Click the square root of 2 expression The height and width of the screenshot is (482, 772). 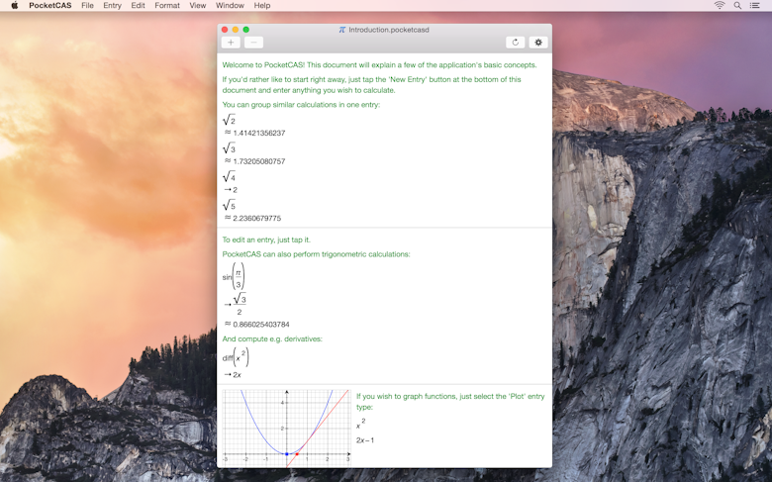click(x=229, y=120)
